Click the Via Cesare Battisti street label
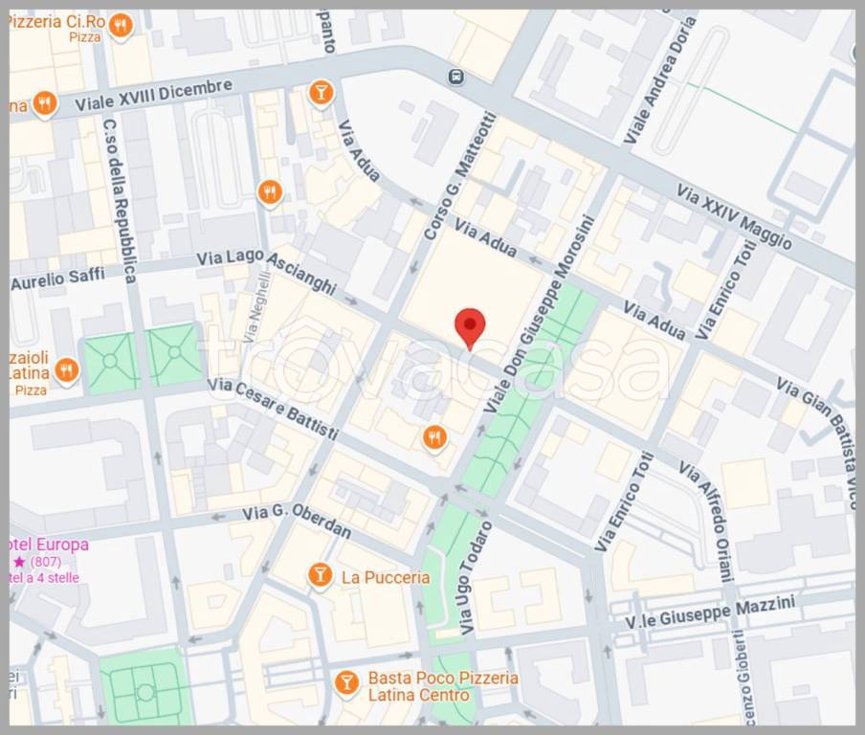 [x=272, y=410]
